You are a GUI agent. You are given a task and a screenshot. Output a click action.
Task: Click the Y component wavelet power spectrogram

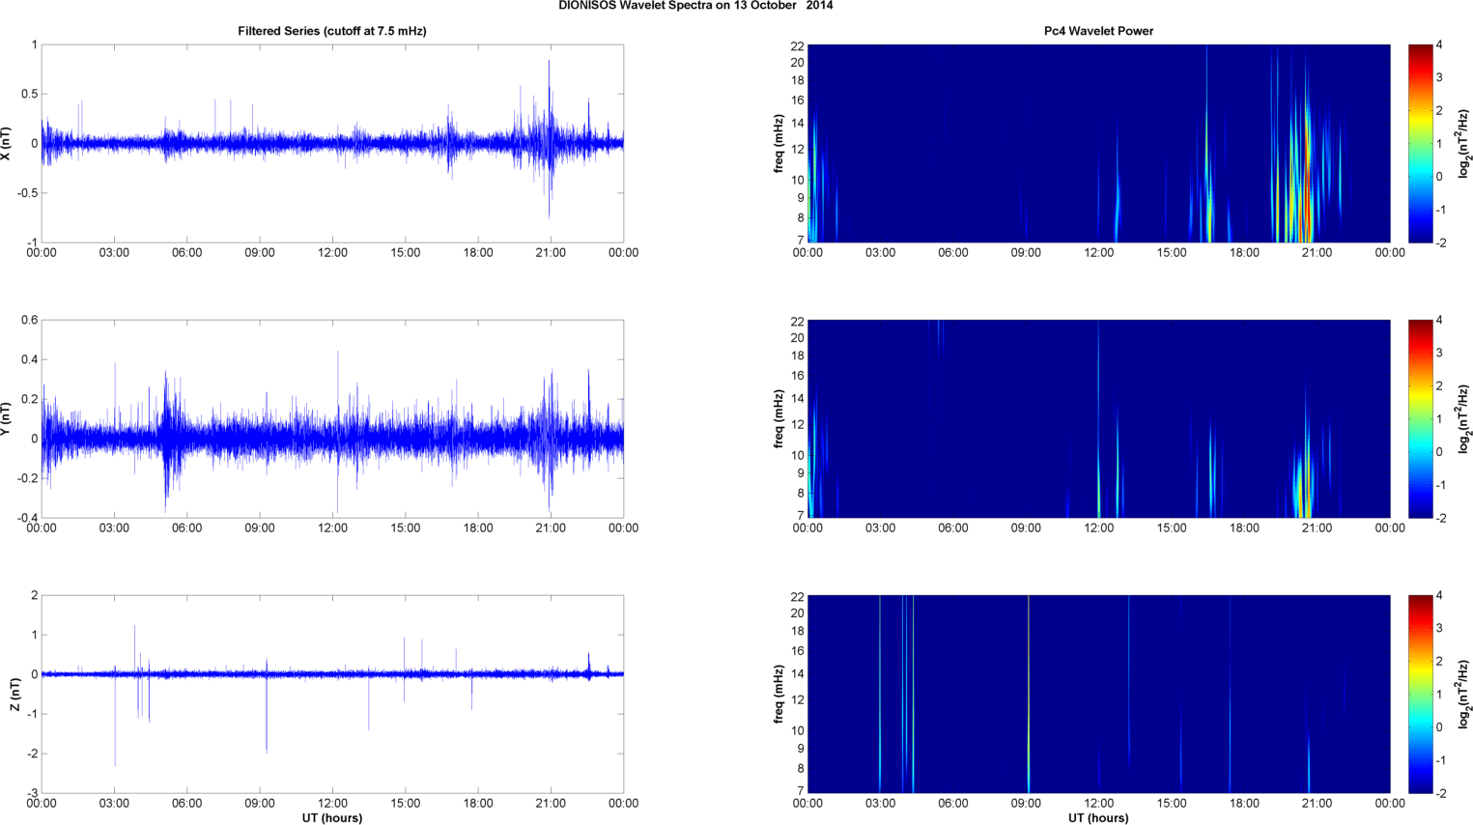click(x=1098, y=418)
